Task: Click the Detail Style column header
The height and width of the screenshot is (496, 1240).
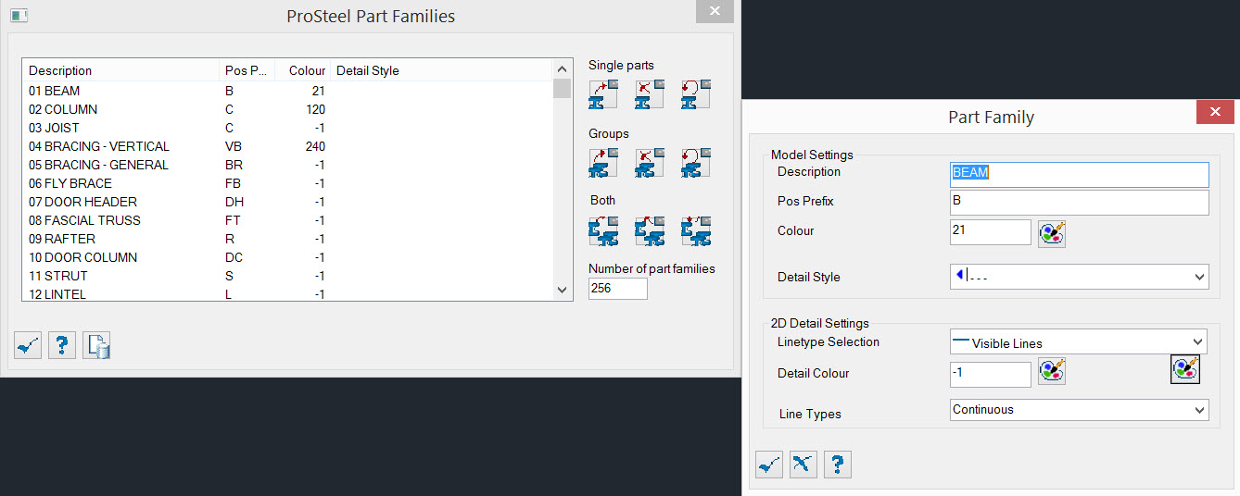Action: click(x=441, y=70)
